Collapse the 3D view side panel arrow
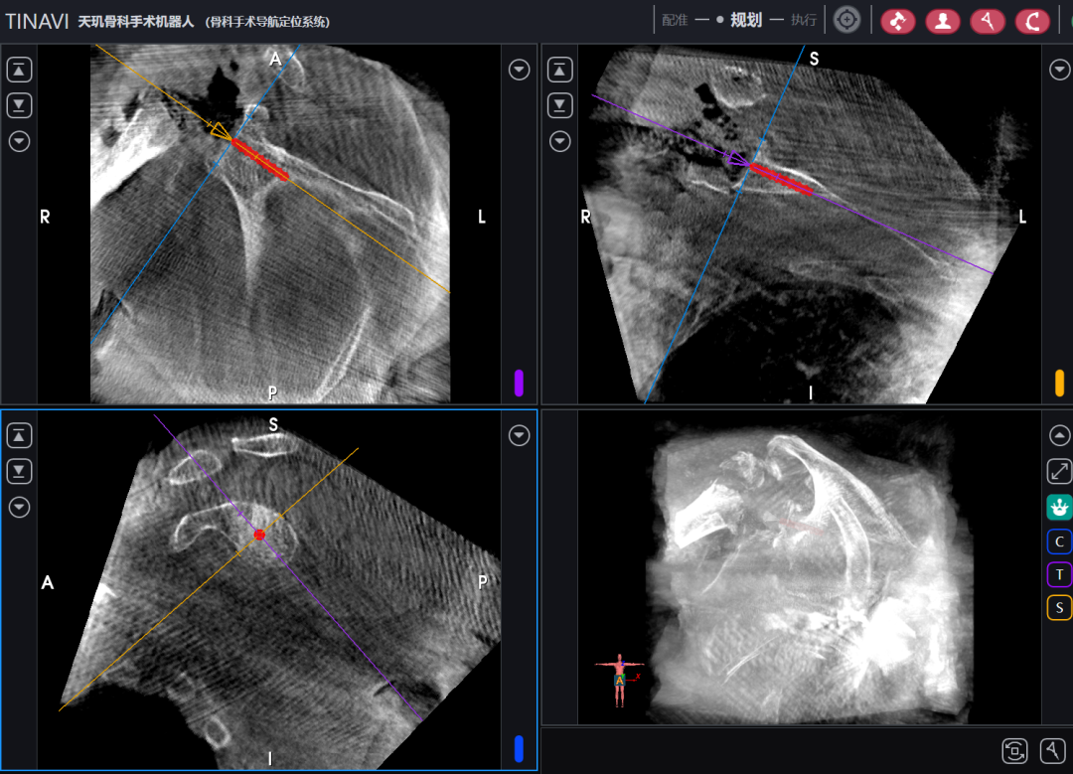The width and height of the screenshot is (1073, 774). 1059,435
